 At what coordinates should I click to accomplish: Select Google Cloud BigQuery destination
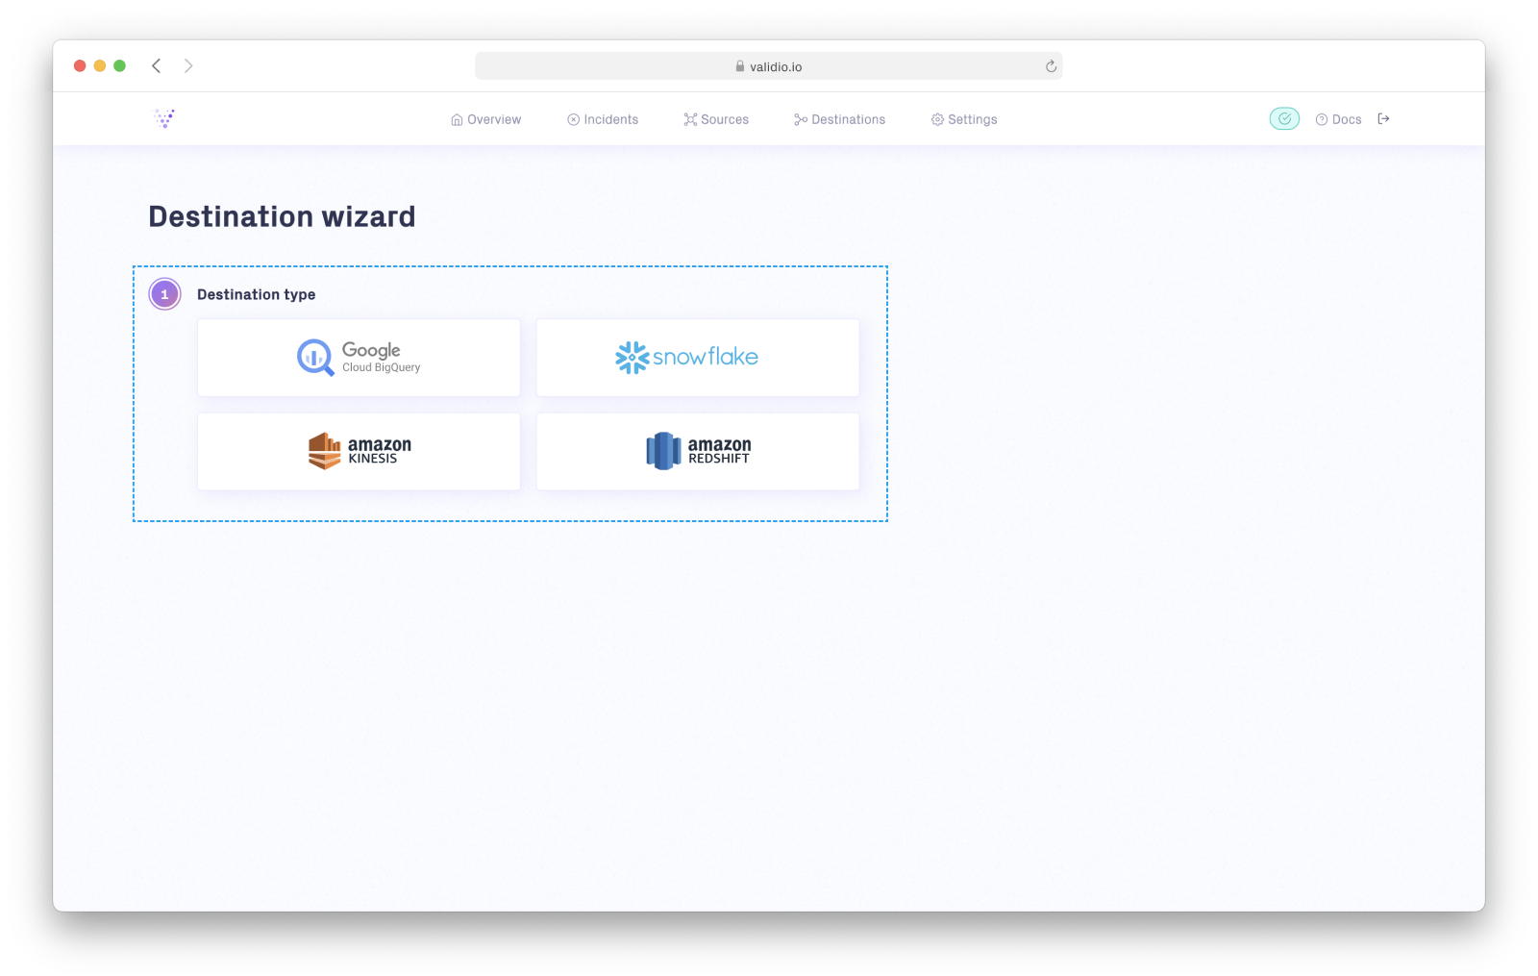359,358
